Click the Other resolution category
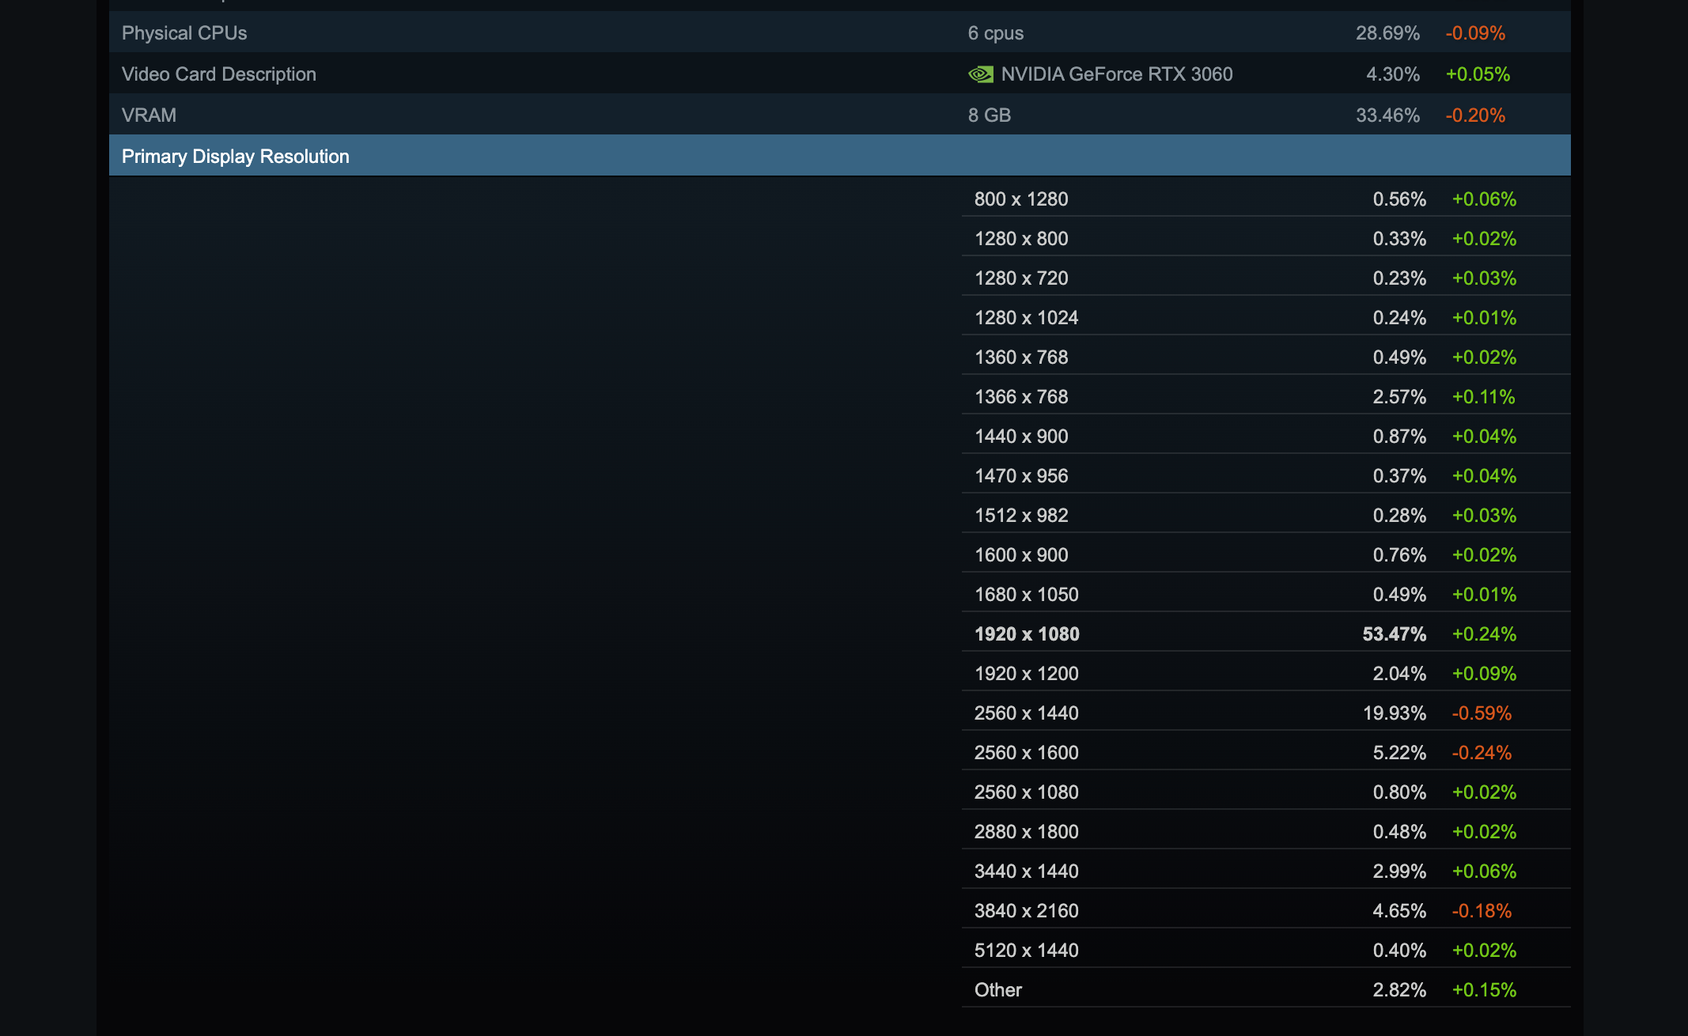This screenshot has height=1036, width=1688. 998,989
